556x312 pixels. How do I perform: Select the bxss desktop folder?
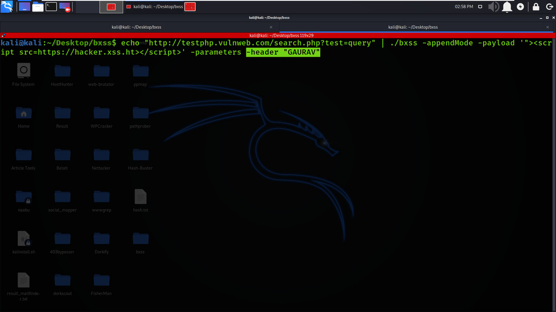[141, 242]
